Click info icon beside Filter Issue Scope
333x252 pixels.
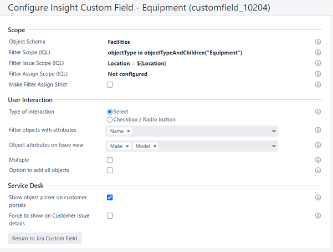pyautogui.click(x=318, y=63)
